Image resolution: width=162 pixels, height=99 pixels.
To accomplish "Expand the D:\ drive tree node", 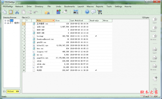I will (5, 23).
